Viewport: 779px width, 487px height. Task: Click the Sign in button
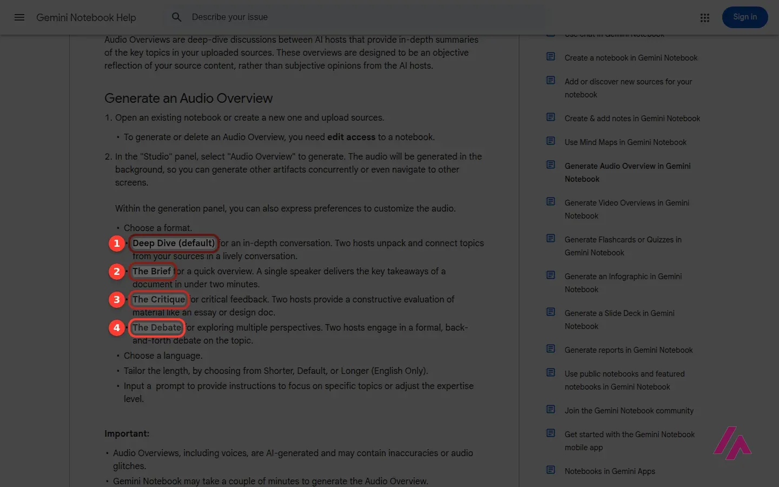pos(745,17)
